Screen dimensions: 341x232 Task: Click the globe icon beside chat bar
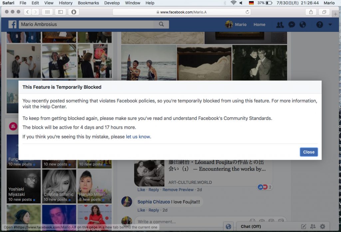[228, 227]
